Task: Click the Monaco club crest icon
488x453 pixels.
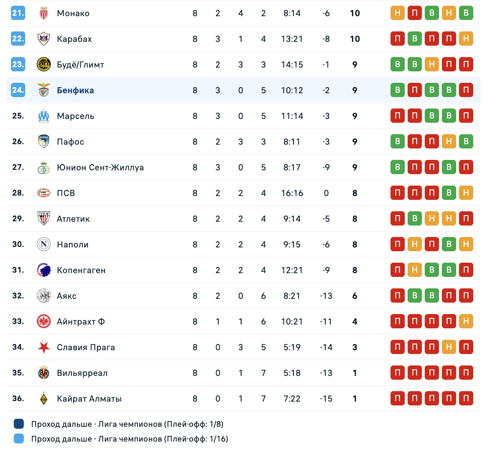Action: tap(44, 13)
